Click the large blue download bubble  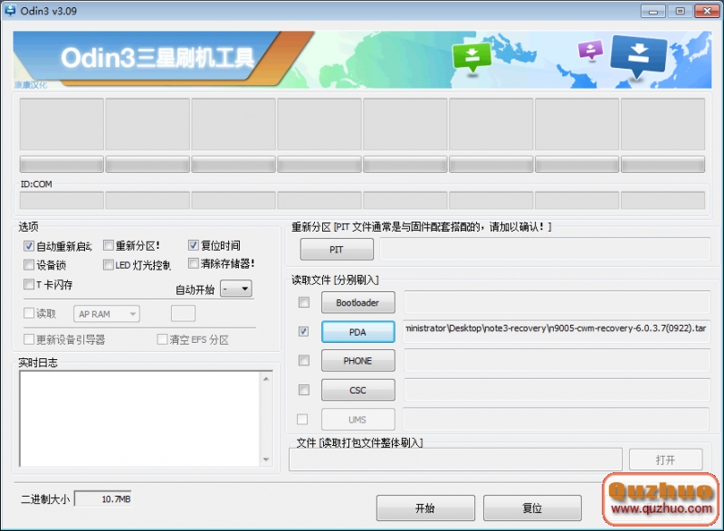pos(639,56)
